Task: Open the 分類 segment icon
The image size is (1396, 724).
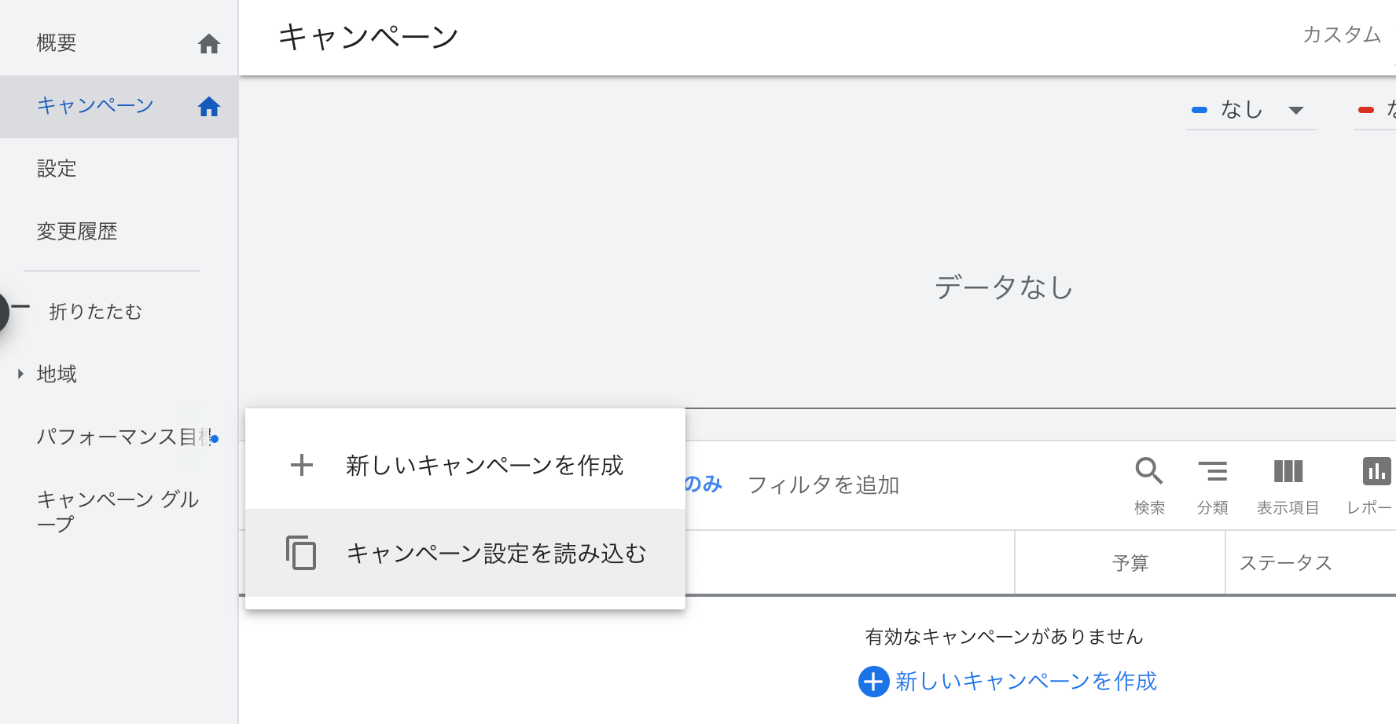Action: pos(1213,471)
